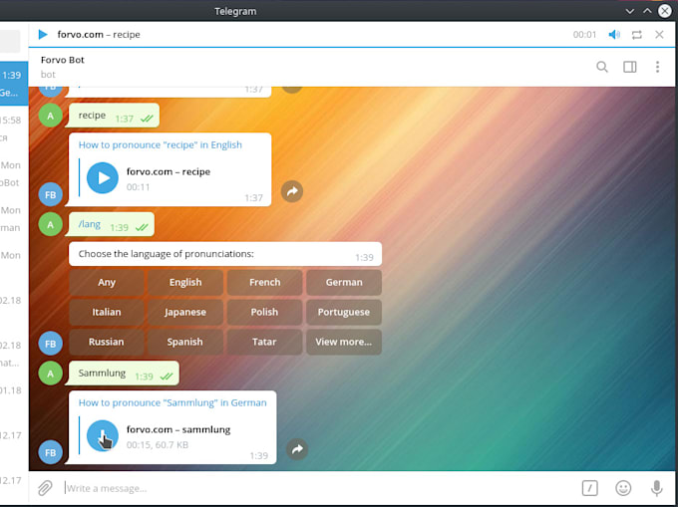
Task: Choose the Russian language button
Action: coord(107,342)
